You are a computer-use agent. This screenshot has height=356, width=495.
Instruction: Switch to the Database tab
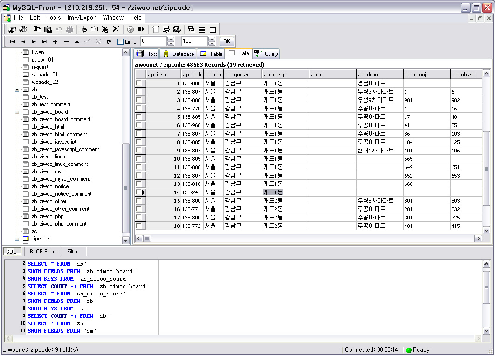179,54
